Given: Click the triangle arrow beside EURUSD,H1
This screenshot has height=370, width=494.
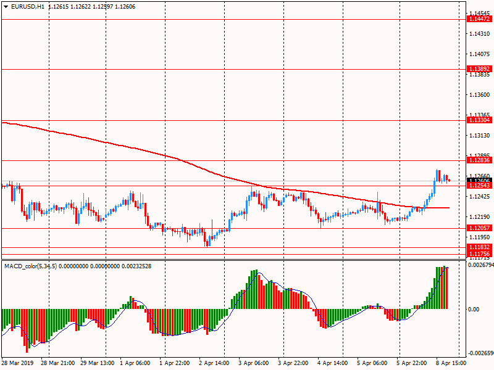Looking at the screenshot, I should point(5,6).
